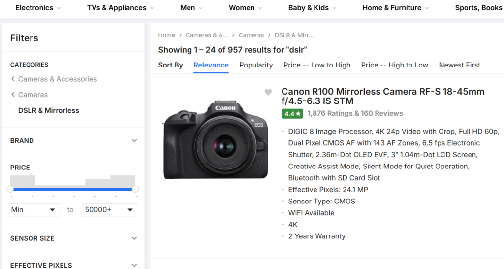Expand the Brand filter section
The width and height of the screenshot is (504, 269).
(134, 141)
